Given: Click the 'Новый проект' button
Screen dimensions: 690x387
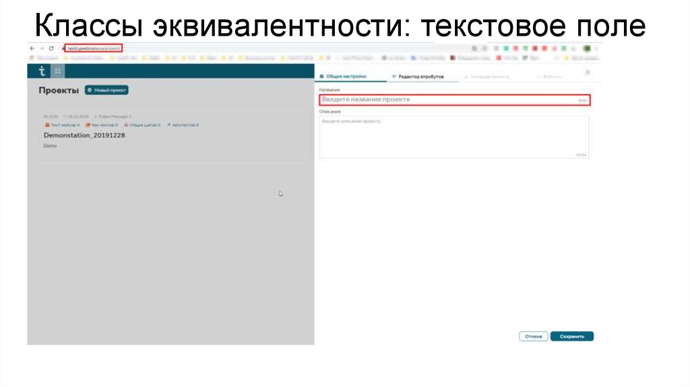Looking at the screenshot, I should tap(106, 90).
